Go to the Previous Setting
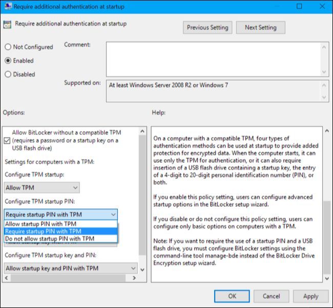333x308 pixels. point(207,28)
